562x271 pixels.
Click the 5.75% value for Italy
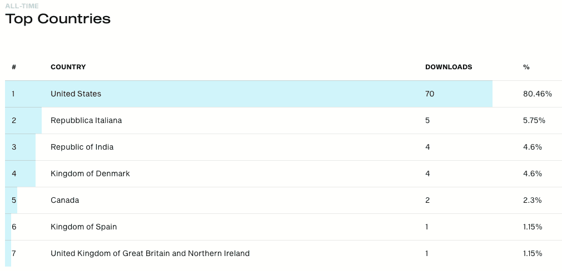coord(534,120)
